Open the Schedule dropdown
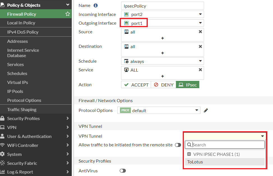This screenshot has height=176, width=273. pos(200,61)
